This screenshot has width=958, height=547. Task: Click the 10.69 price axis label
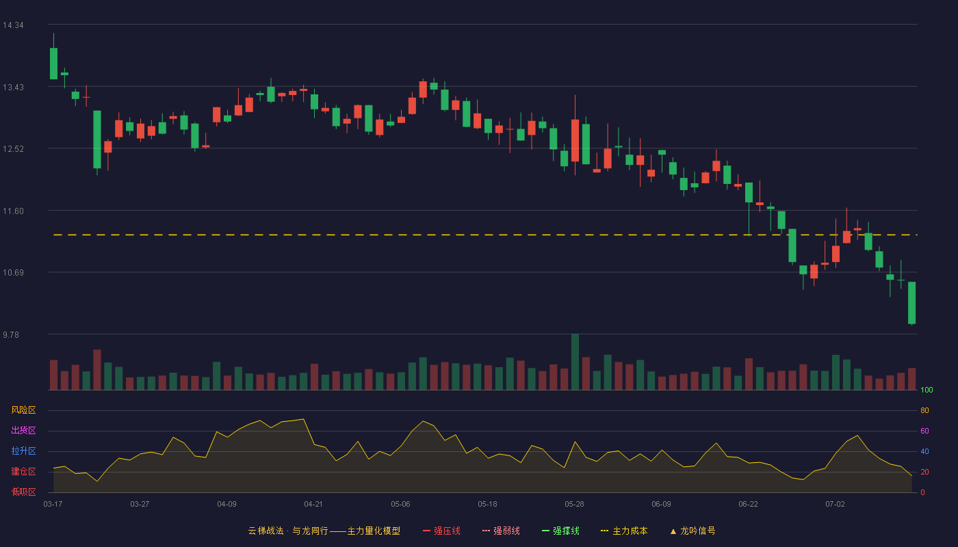13,273
